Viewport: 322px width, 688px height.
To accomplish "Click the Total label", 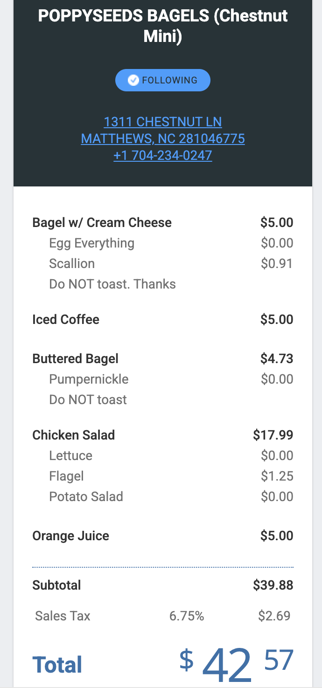I will (x=57, y=665).
